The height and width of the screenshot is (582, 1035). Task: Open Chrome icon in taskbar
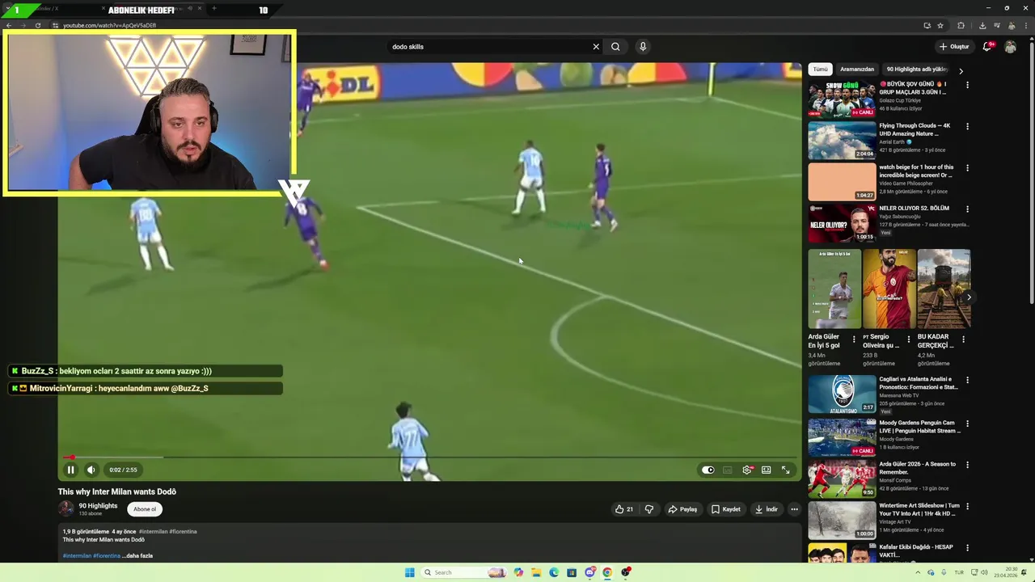(607, 572)
